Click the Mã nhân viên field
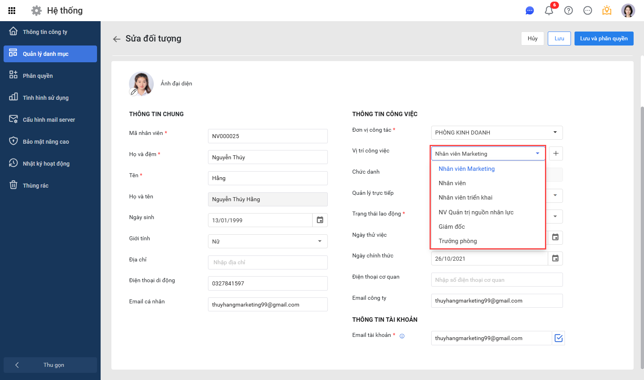The height and width of the screenshot is (380, 644). pyautogui.click(x=268, y=136)
